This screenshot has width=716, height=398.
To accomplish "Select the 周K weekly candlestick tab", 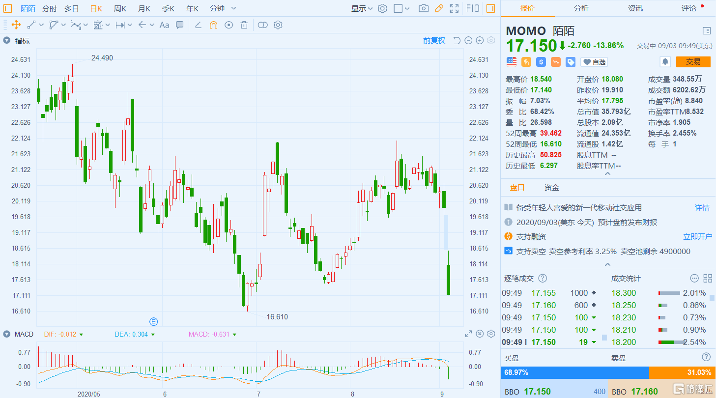I will (x=120, y=8).
